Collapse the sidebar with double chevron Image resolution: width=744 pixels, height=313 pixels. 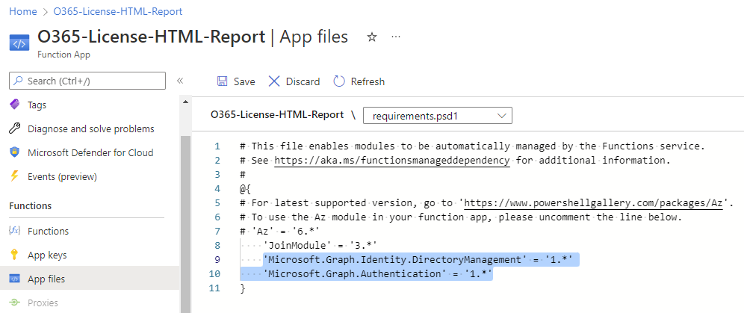pos(180,81)
